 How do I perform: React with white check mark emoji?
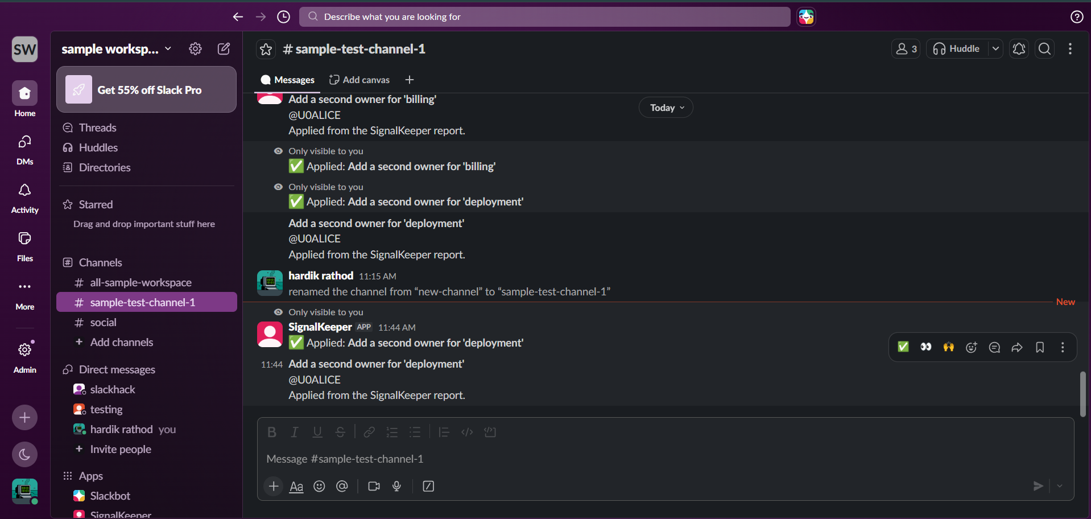point(903,347)
